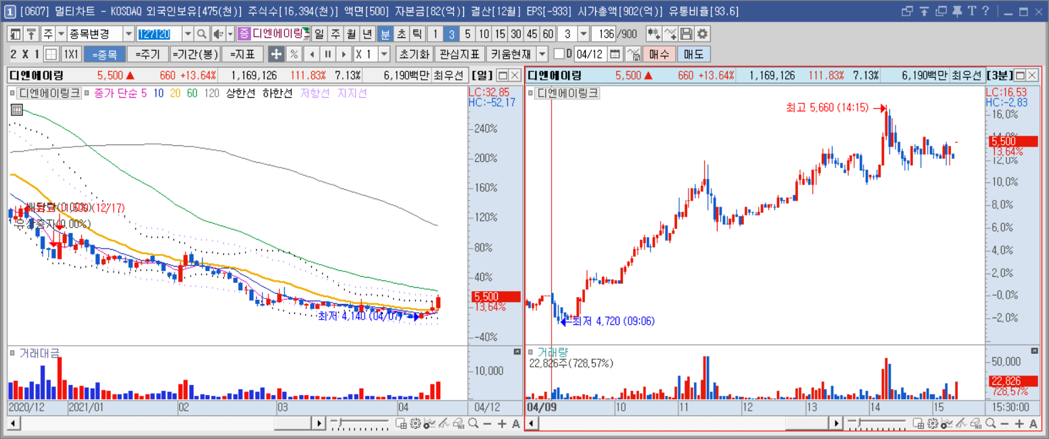Click the 초기화 reset button

[414, 54]
